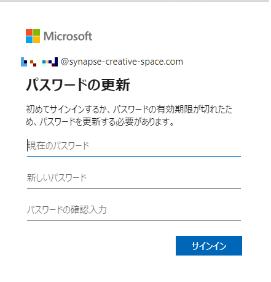Image resolution: width=271 pixels, height=282 pixels.
Task: Click the red square of Microsoft logo
Action: click(x=29, y=32)
